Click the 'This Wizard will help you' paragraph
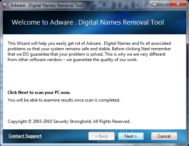189x146 pixels. tap(89, 51)
